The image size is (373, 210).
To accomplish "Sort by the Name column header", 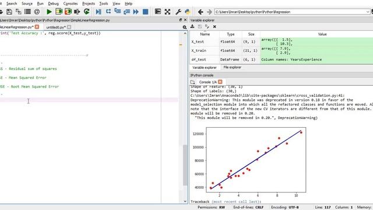I will 205,34.
